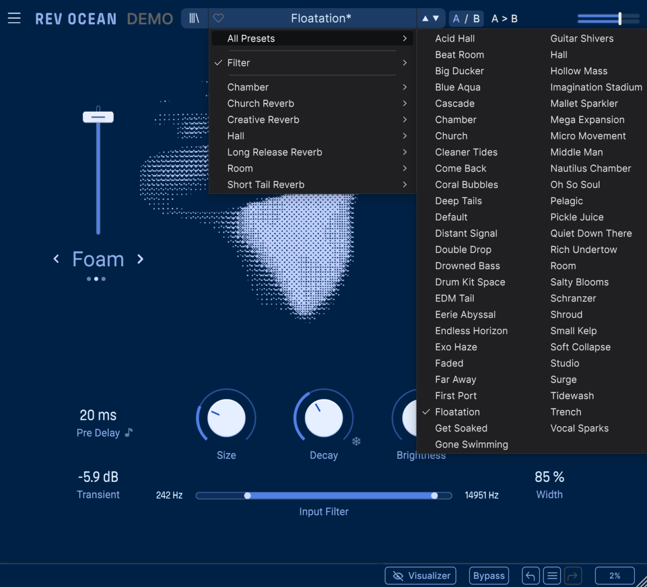The height and width of the screenshot is (587, 647).
Task: Click the -5.9 dB Transient value
Action: click(98, 477)
